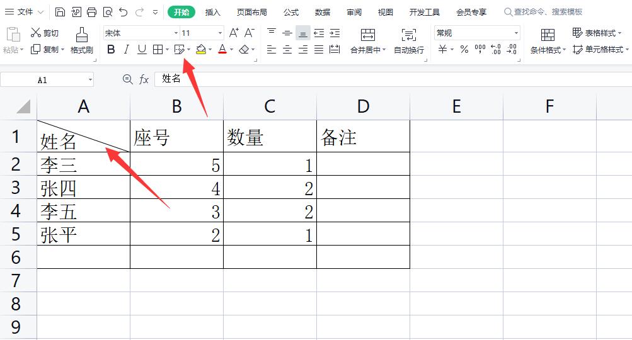Click the Save icon in quick access bar
Screen dimensions: 632x340
60,12
